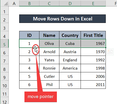117x104 pixels.
Task: Click the 'ID' header cell
Action: 29,35
